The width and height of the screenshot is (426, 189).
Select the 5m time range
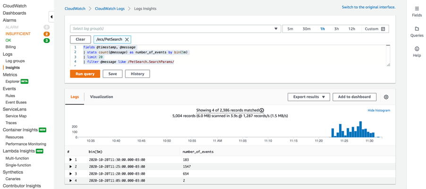pos(290,29)
